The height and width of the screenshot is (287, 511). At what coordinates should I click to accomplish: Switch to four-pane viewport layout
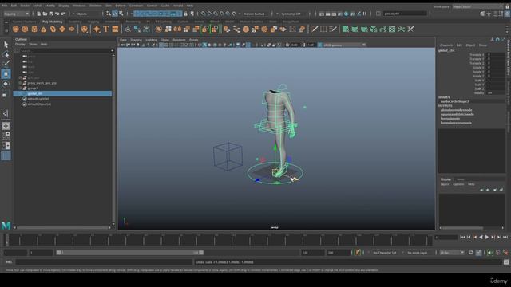(6, 136)
